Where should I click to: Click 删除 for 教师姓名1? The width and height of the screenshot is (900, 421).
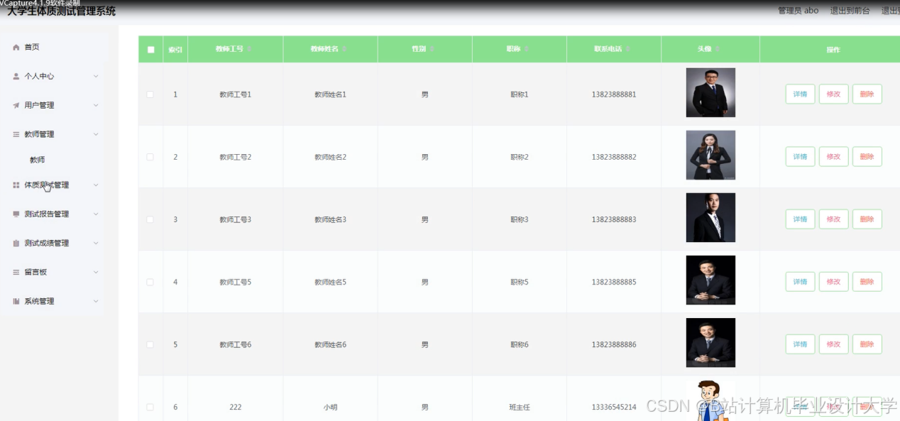click(x=867, y=94)
